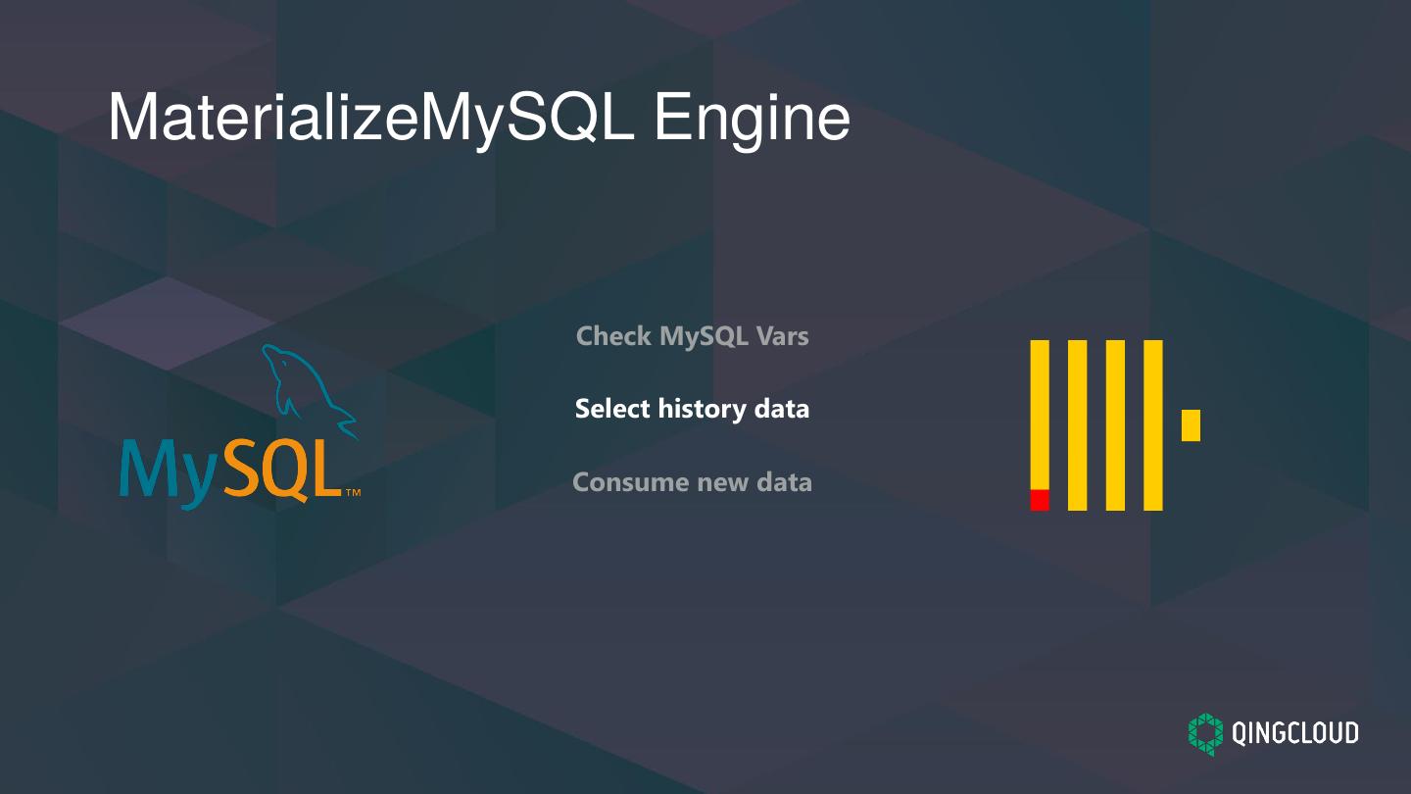Click the small yellow square right of the bars
The height and width of the screenshot is (794, 1411).
coord(1191,425)
